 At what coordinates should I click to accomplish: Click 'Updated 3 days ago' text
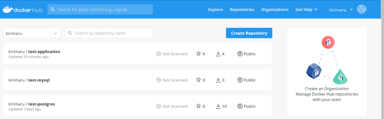coord(25,109)
